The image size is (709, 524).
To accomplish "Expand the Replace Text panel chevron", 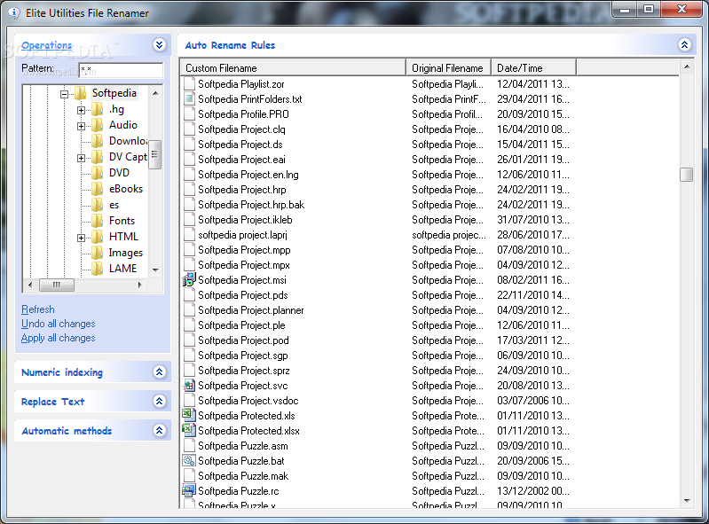I will click(159, 401).
